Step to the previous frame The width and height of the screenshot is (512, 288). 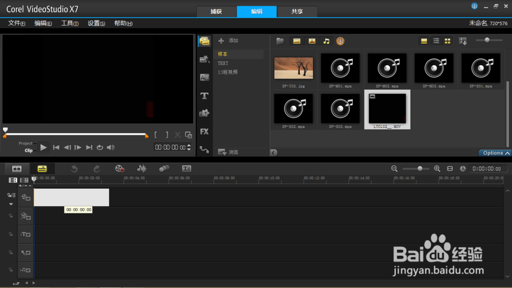pyautogui.click(x=67, y=148)
